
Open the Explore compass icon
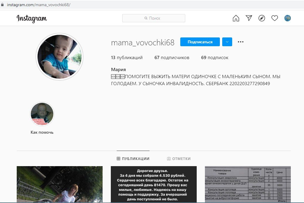click(x=262, y=18)
